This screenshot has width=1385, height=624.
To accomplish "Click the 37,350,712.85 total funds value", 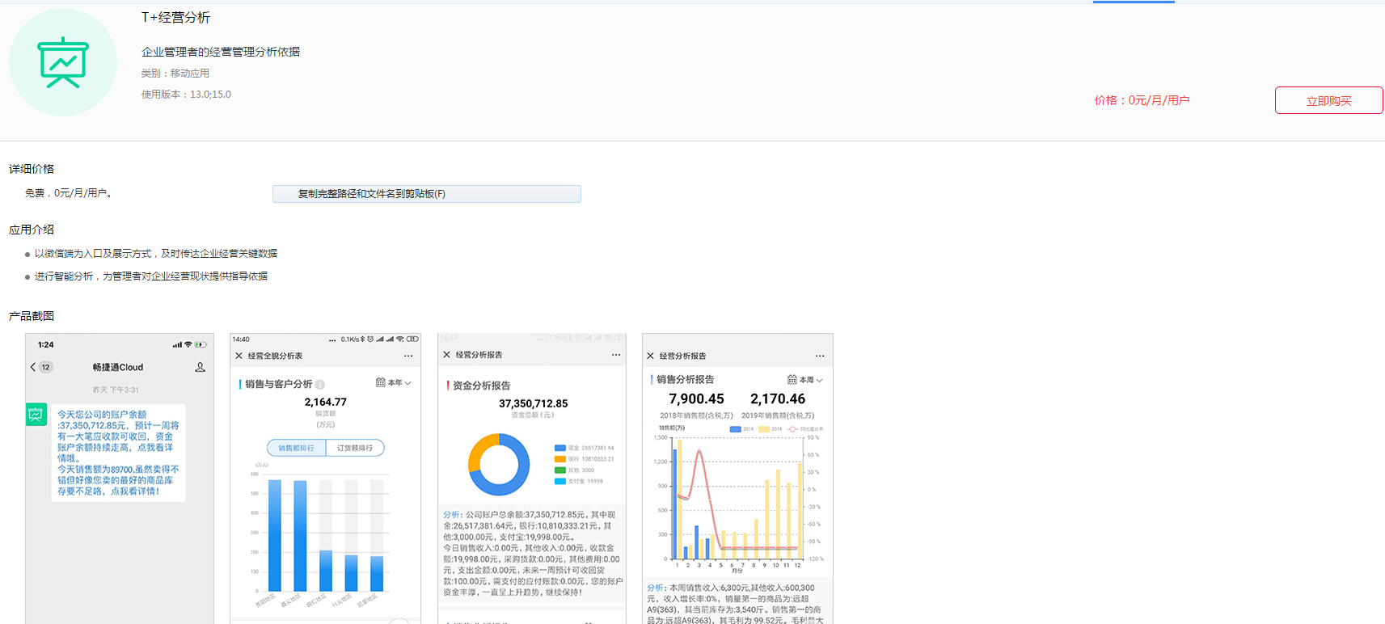I will click(x=533, y=403).
